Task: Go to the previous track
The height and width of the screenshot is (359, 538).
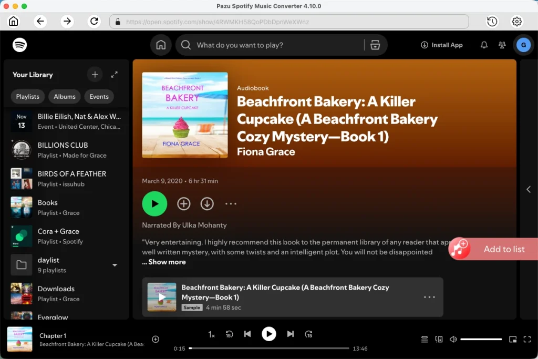Action: [x=247, y=334]
